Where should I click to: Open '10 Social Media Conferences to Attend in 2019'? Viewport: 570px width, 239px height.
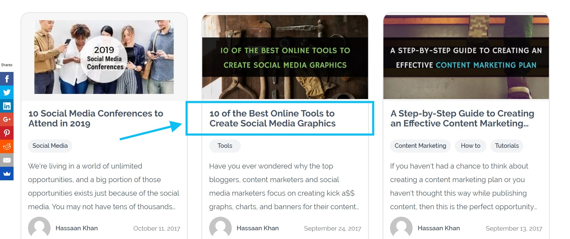click(x=96, y=118)
